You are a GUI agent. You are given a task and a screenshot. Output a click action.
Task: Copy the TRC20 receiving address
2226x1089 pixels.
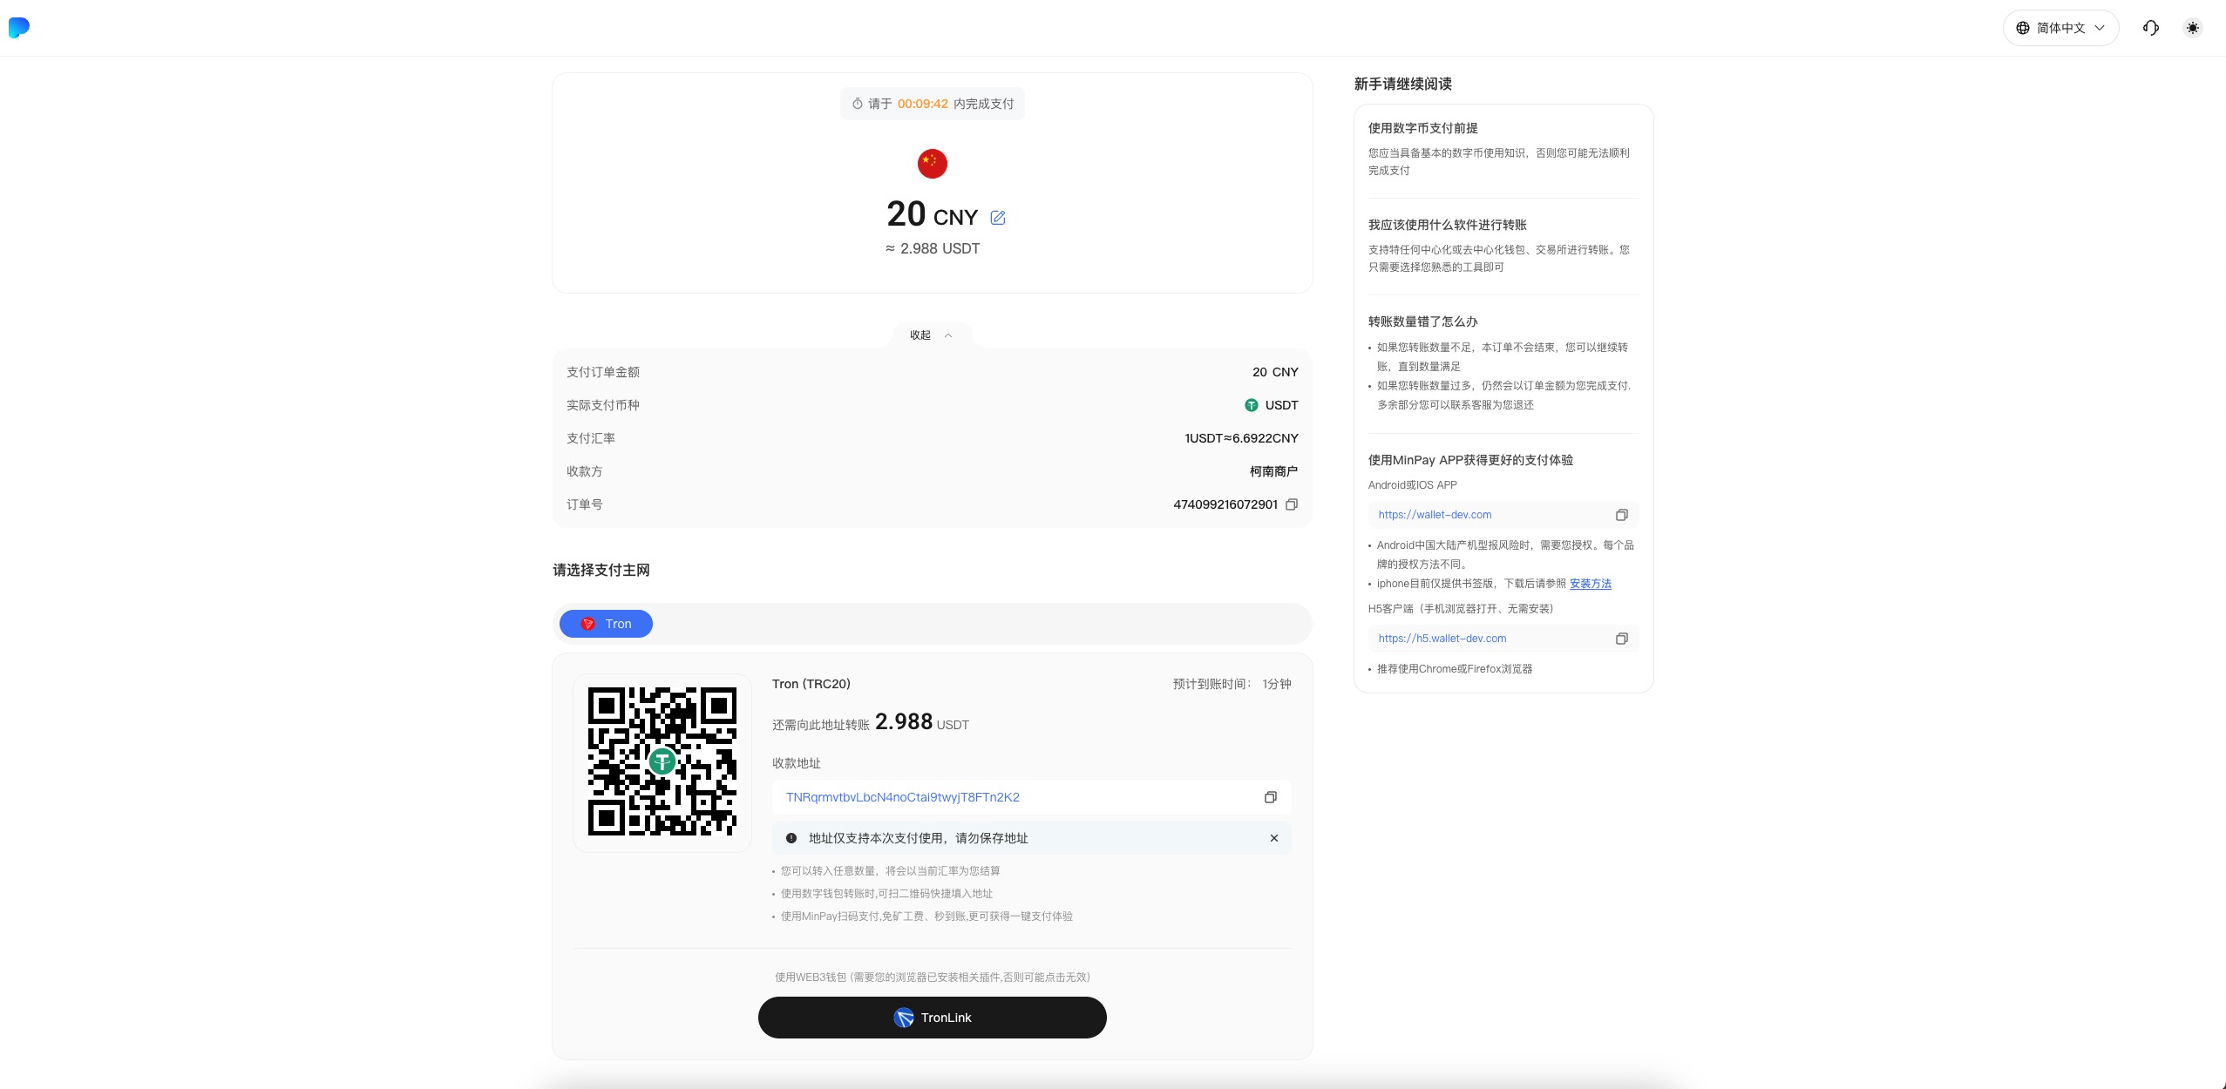pyautogui.click(x=1270, y=797)
